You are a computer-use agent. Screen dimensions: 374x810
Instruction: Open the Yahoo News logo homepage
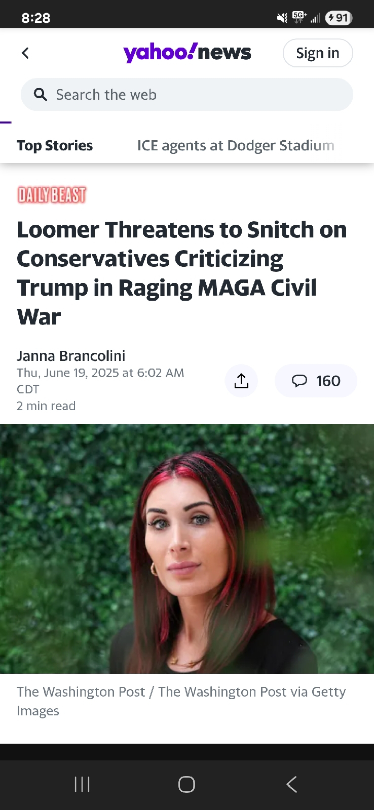tap(187, 52)
